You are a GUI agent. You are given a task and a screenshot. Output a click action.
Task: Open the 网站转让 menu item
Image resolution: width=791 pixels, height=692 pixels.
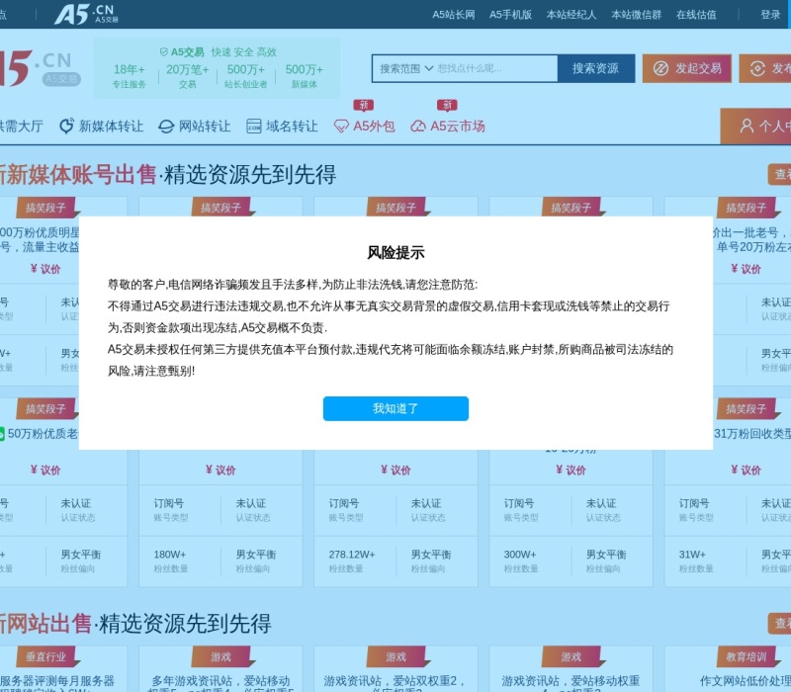pyautogui.click(x=195, y=127)
